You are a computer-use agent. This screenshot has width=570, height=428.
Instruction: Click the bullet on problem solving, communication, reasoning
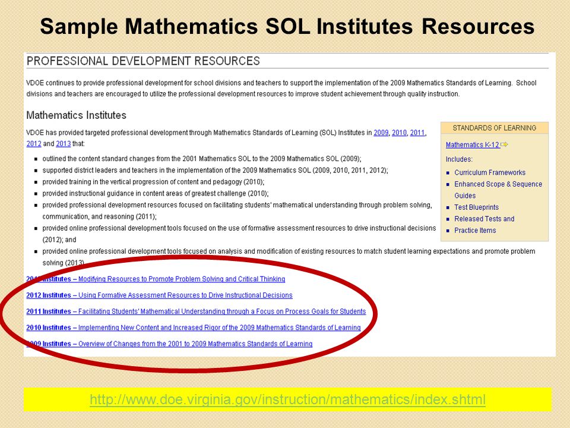[x=237, y=210]
